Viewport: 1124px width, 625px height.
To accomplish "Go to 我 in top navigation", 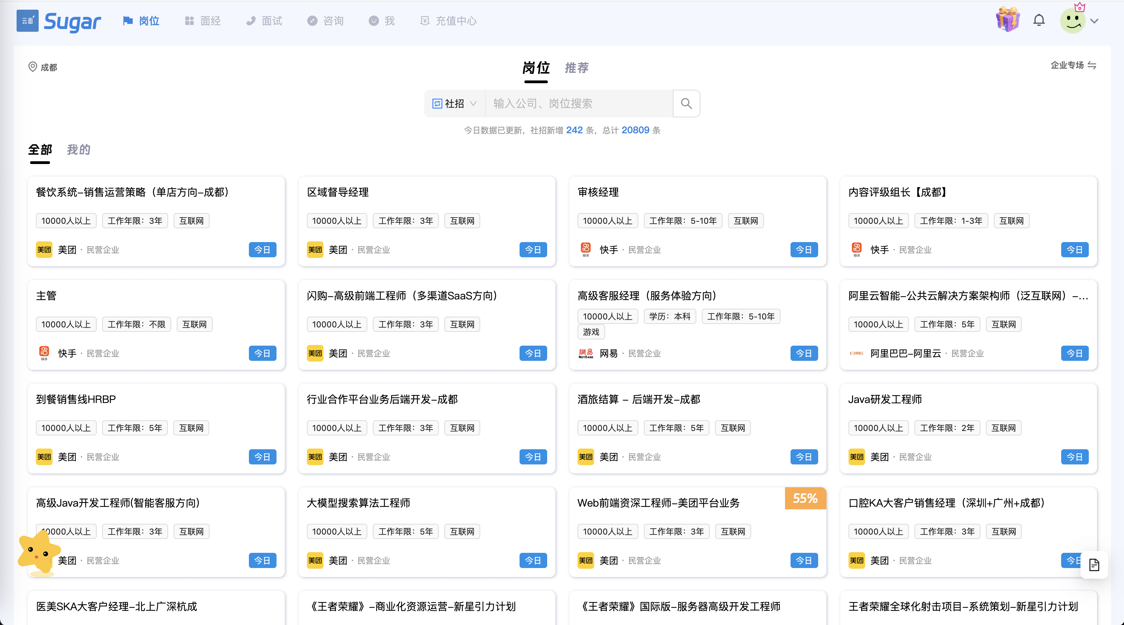I will pos(382,21).
